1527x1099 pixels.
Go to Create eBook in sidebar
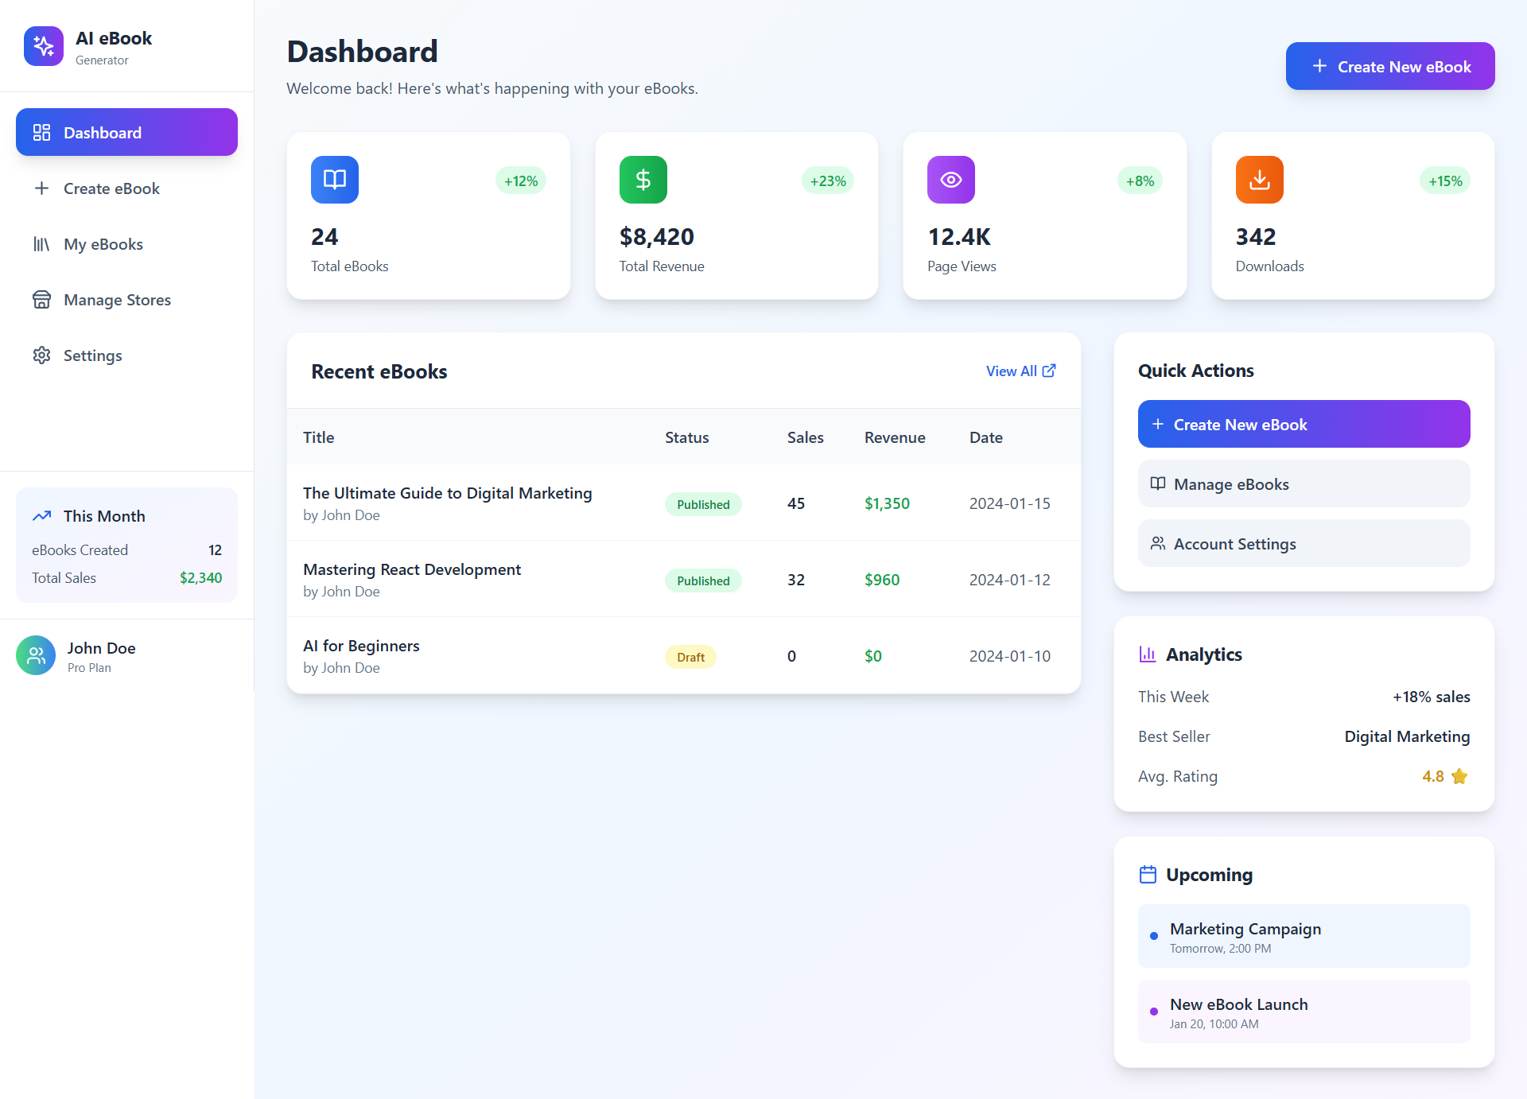[x=111, y=188]
